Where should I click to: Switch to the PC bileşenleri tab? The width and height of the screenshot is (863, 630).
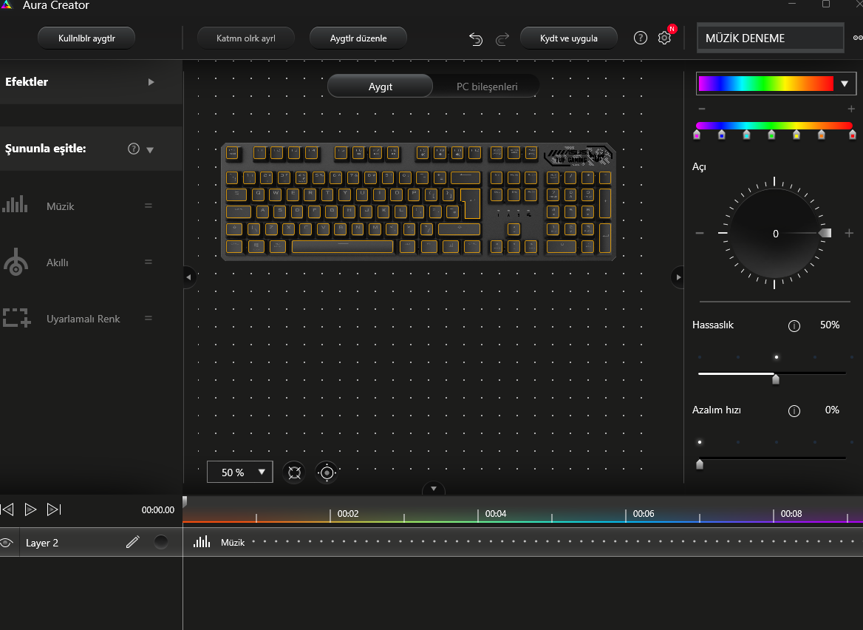(x=486, y=87)
